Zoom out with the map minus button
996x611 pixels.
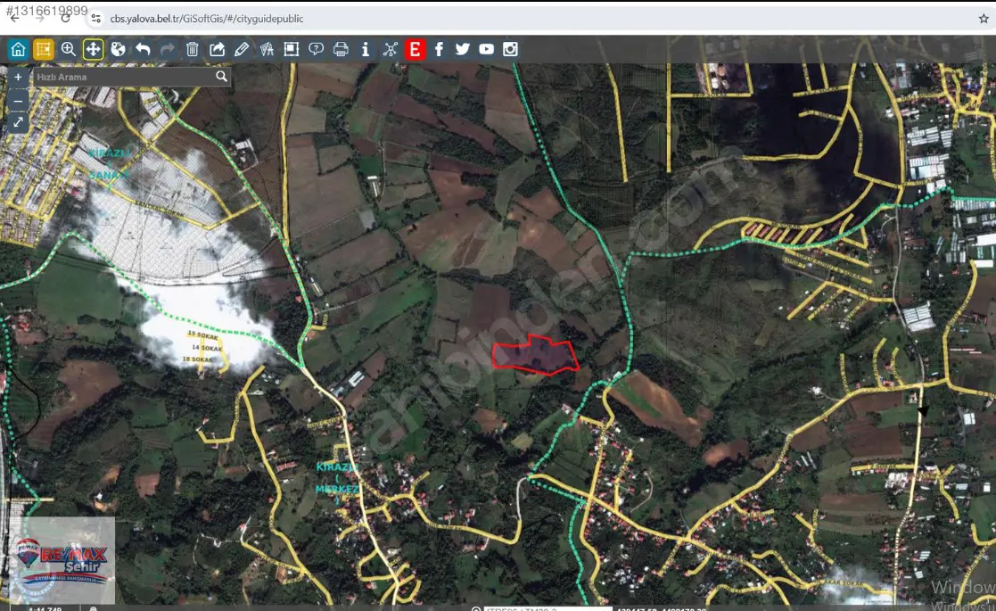(18, 101)
